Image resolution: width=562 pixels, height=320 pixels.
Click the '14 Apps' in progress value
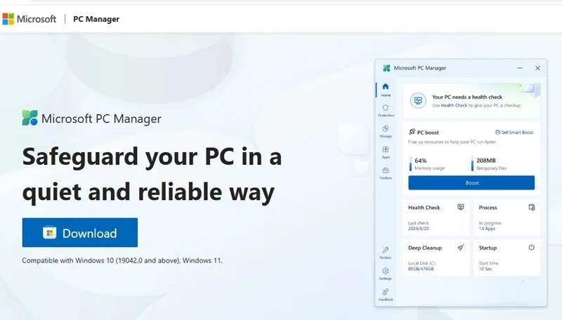487,228
